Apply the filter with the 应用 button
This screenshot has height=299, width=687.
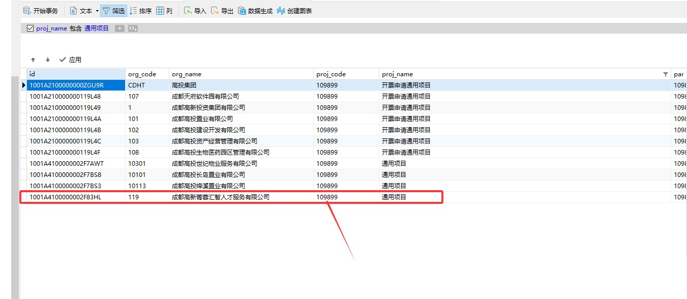click(x=70, y=60)
